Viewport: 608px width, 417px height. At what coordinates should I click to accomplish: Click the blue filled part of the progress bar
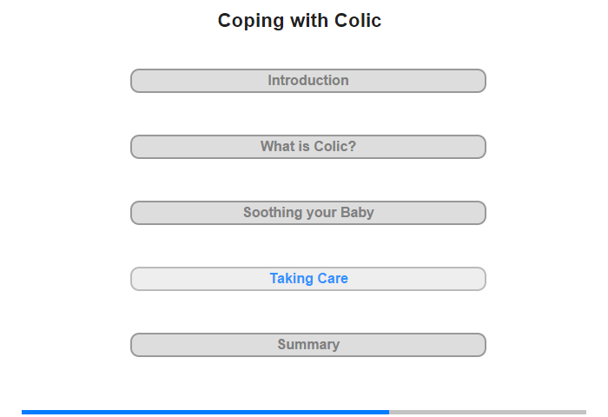(206, 412)
